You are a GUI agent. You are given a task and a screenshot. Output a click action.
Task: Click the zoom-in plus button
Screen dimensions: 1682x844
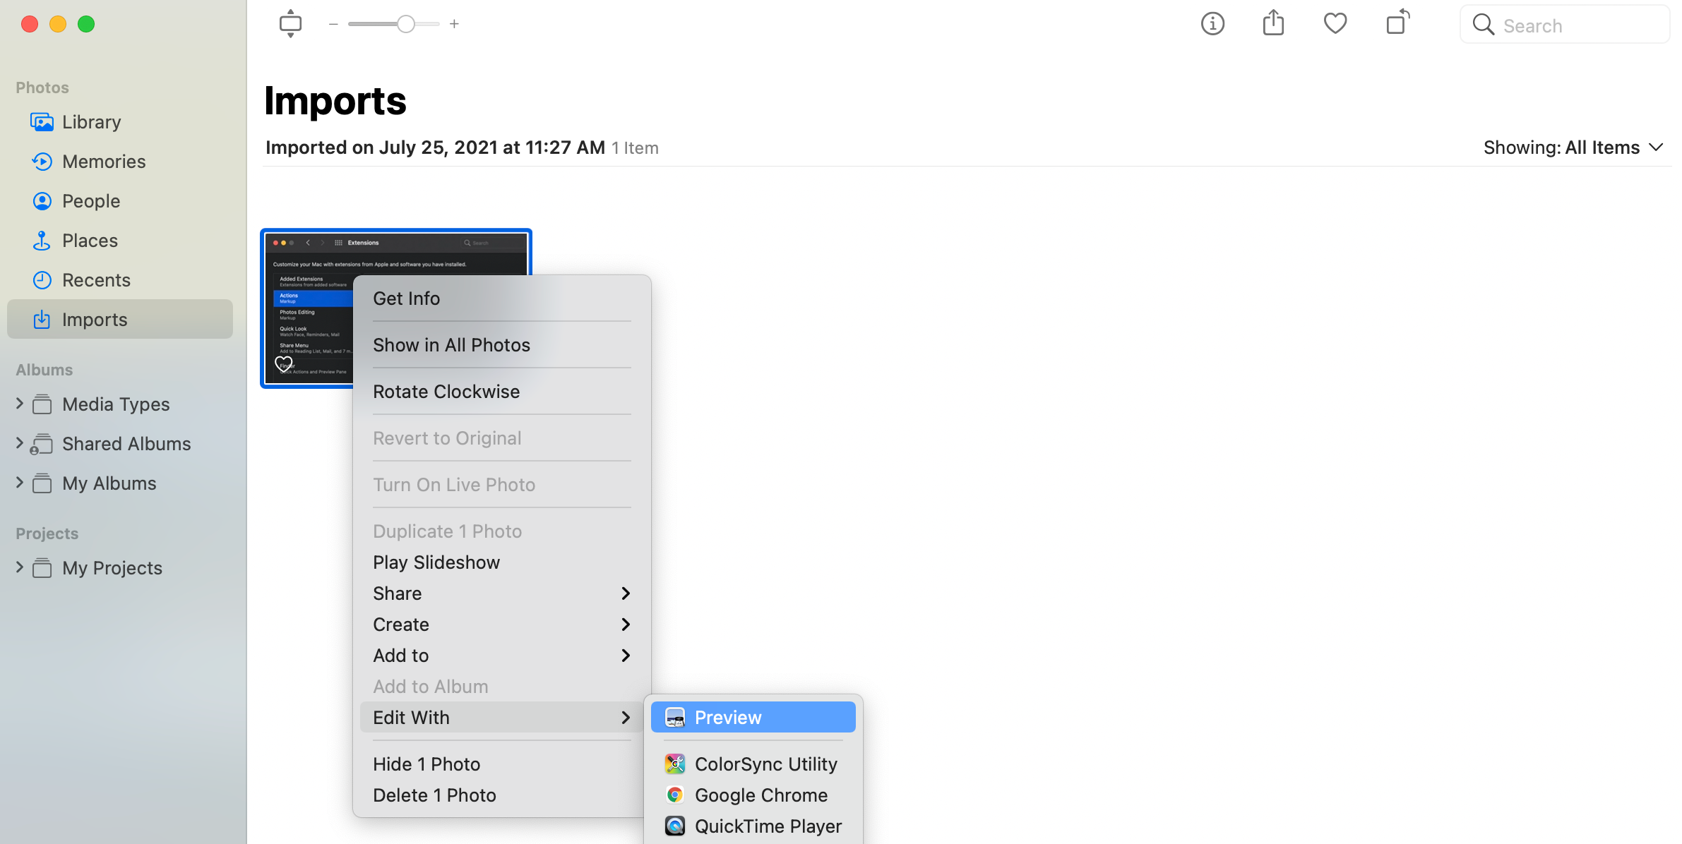point(454,24)
